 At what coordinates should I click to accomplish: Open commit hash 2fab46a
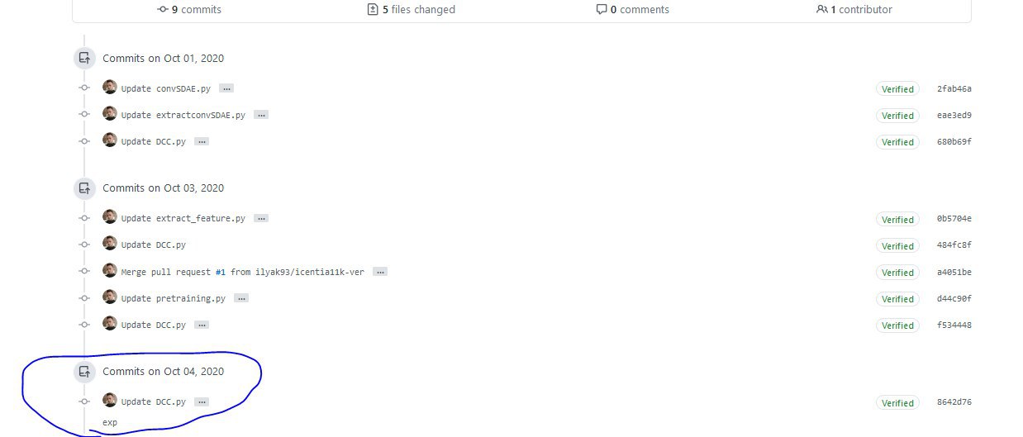954,88
